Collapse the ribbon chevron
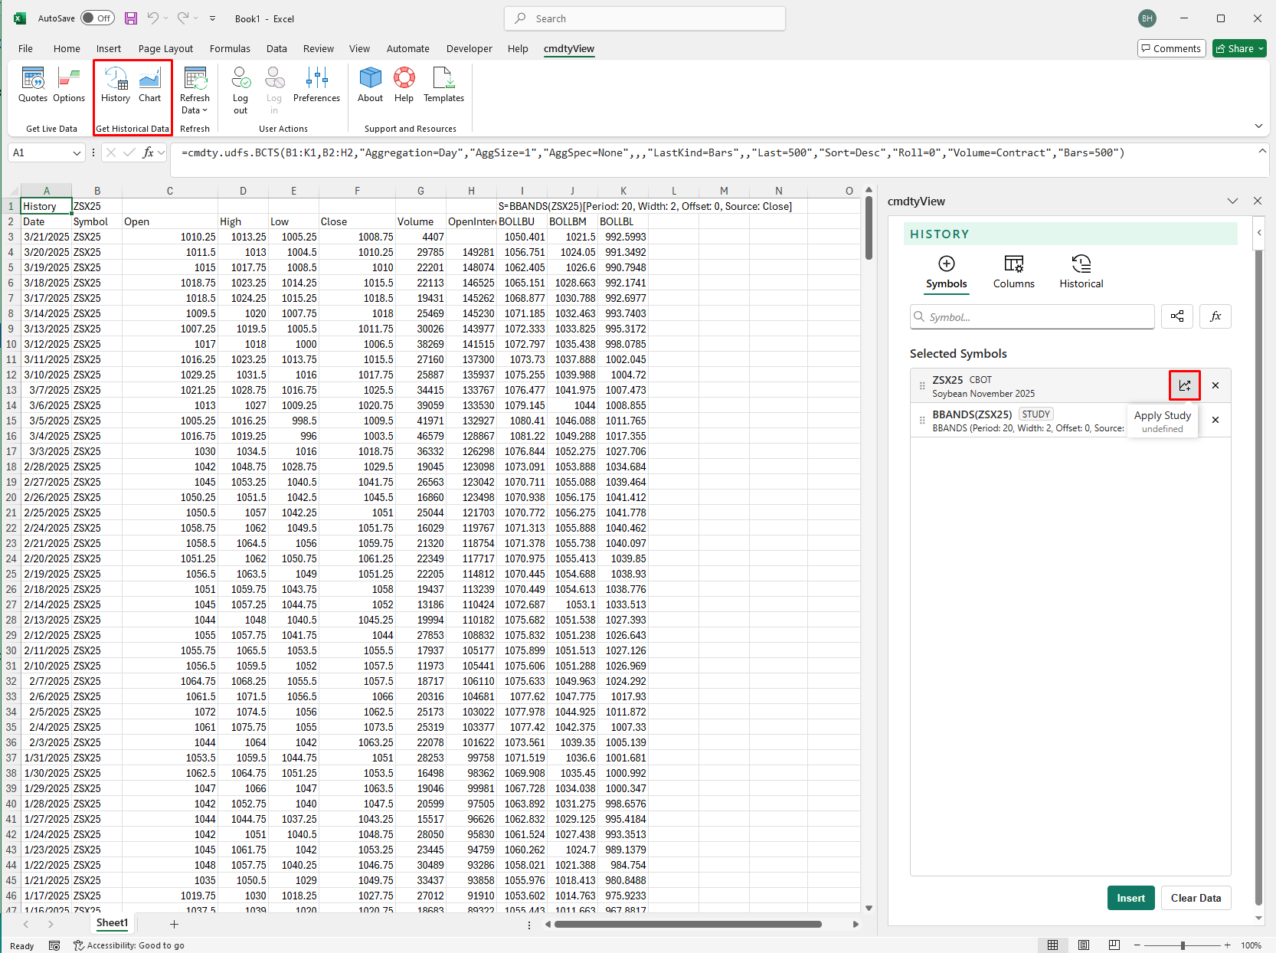1276x953 pixels. (x=1258, y=126)
